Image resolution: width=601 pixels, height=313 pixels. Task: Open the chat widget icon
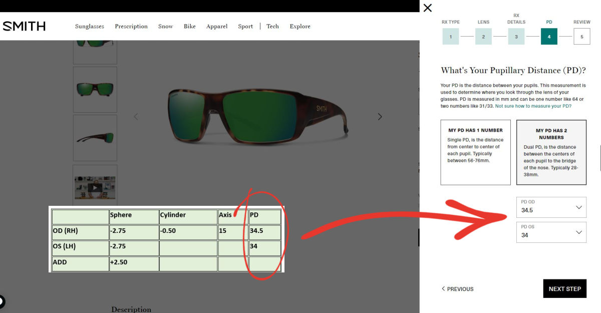click(2, 302)
